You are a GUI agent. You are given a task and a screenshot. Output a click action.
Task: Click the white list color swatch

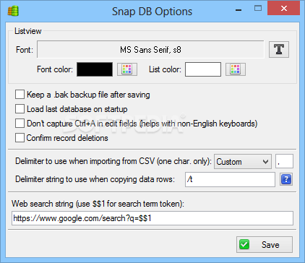(x=203, y=69)
